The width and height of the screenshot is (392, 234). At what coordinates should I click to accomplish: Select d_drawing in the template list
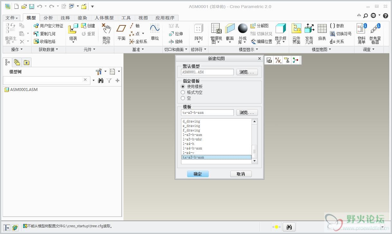point(191,121)
